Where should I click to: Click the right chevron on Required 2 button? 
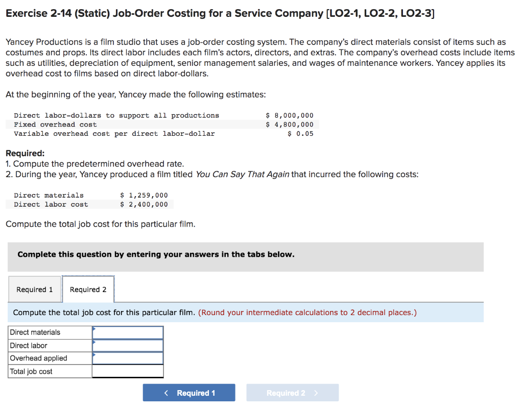pyautogui.click(x=316, y=392)
